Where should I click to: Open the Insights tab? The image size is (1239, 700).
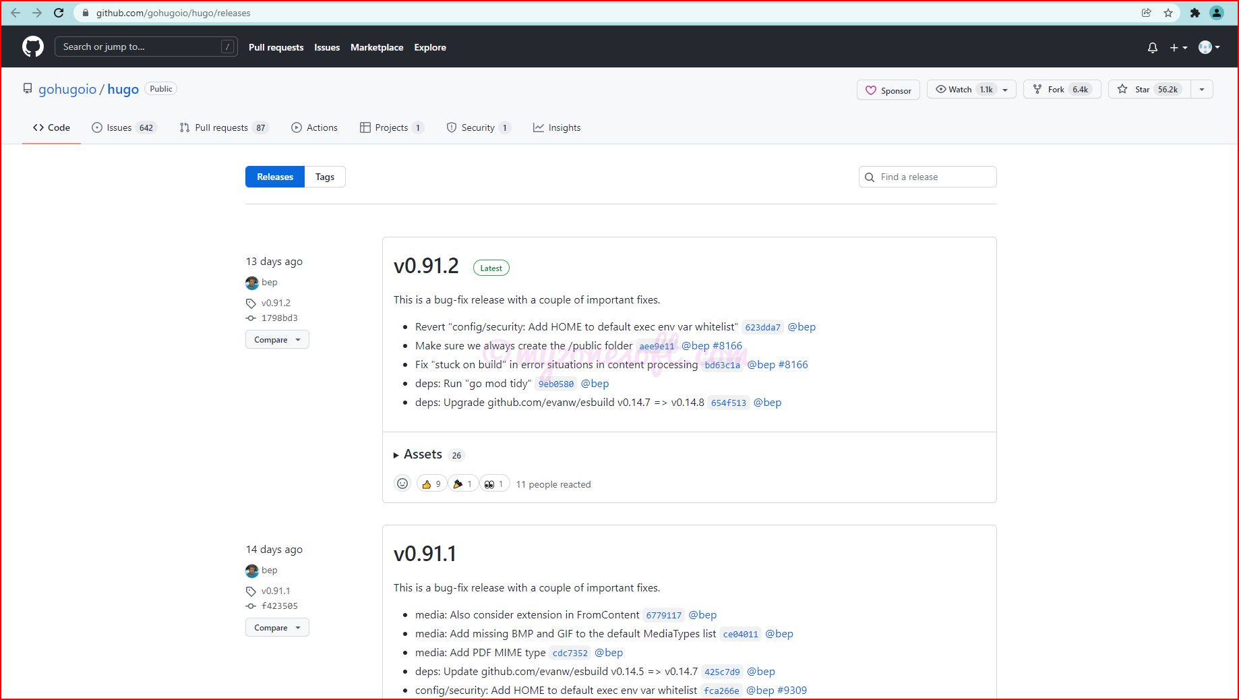(557, 127)
